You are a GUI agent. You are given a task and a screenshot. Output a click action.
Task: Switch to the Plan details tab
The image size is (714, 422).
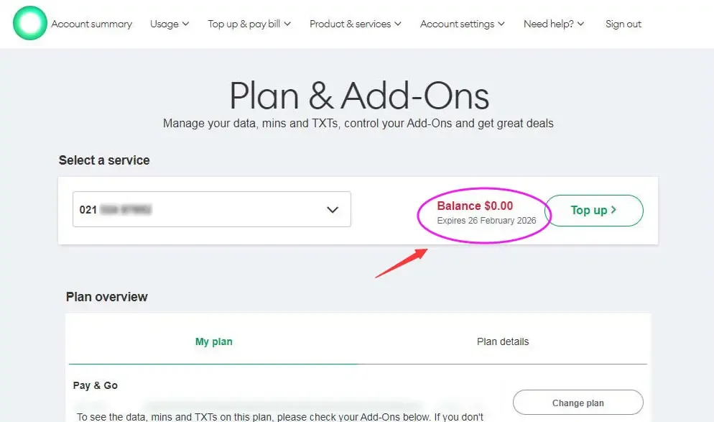click(502, 341)
